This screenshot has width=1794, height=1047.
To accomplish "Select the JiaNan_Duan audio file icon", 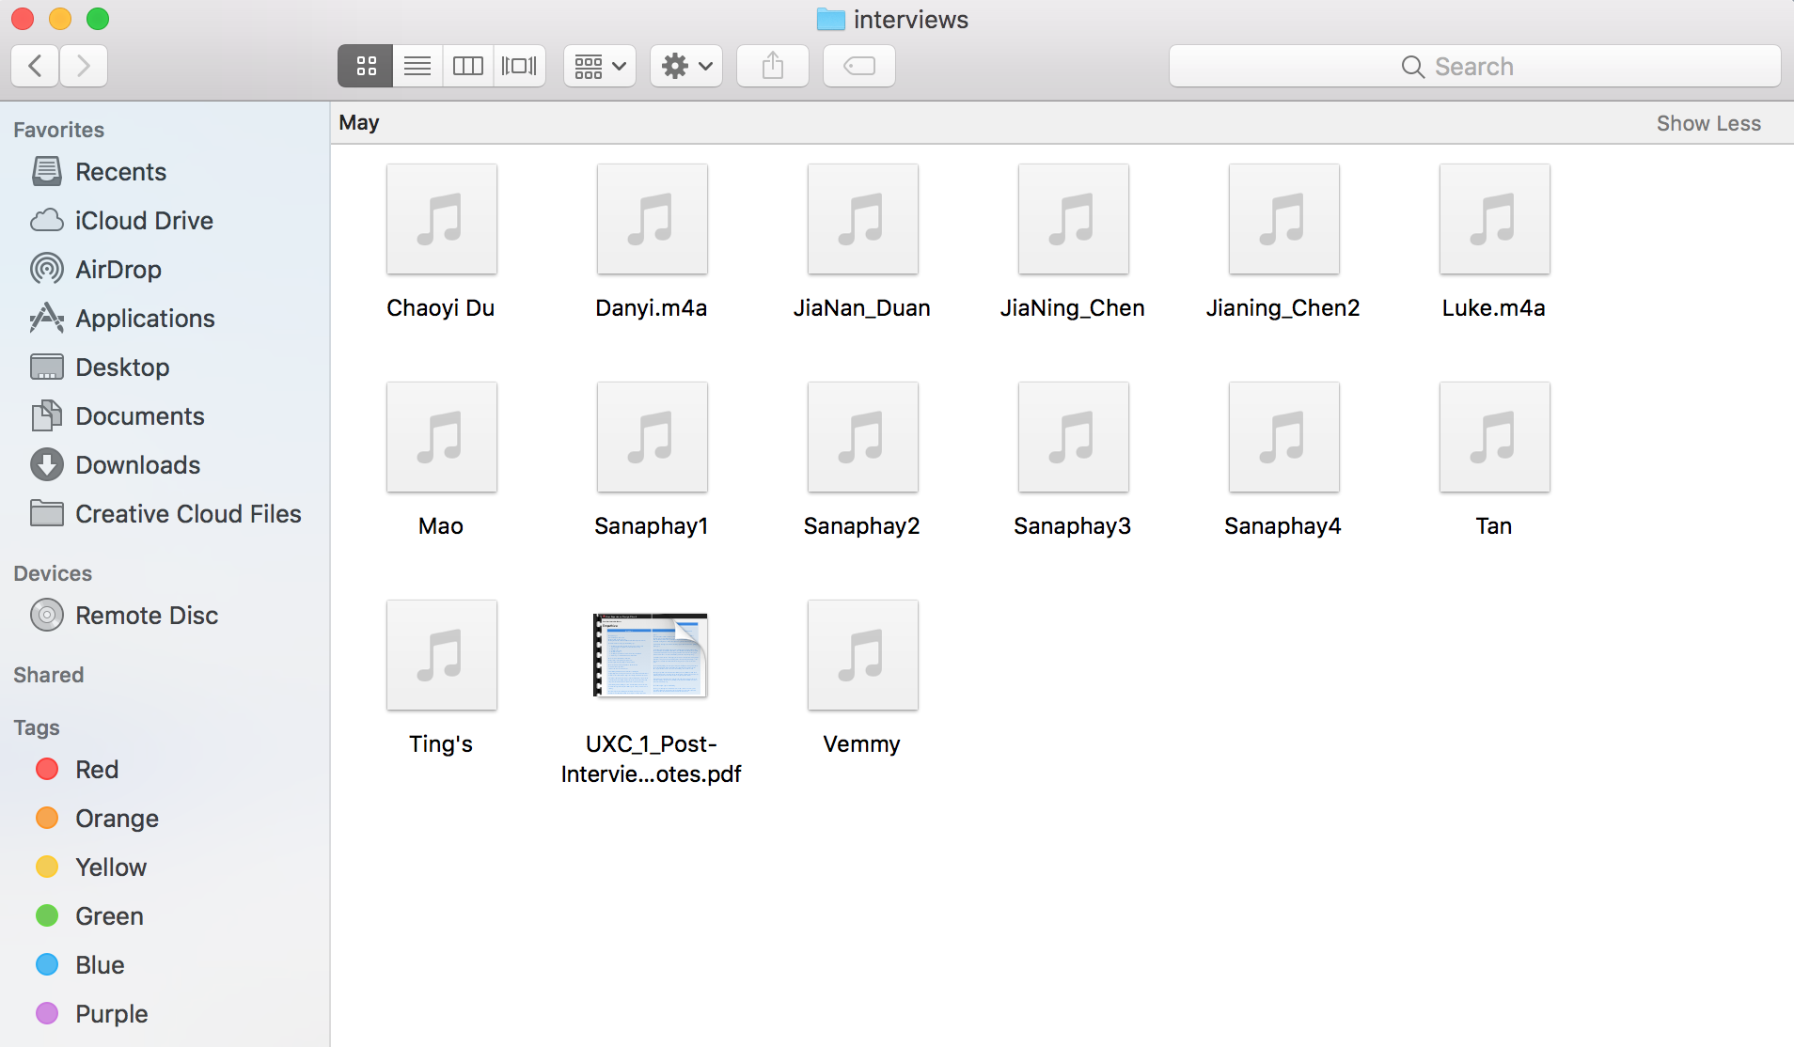I will point(862,219).
